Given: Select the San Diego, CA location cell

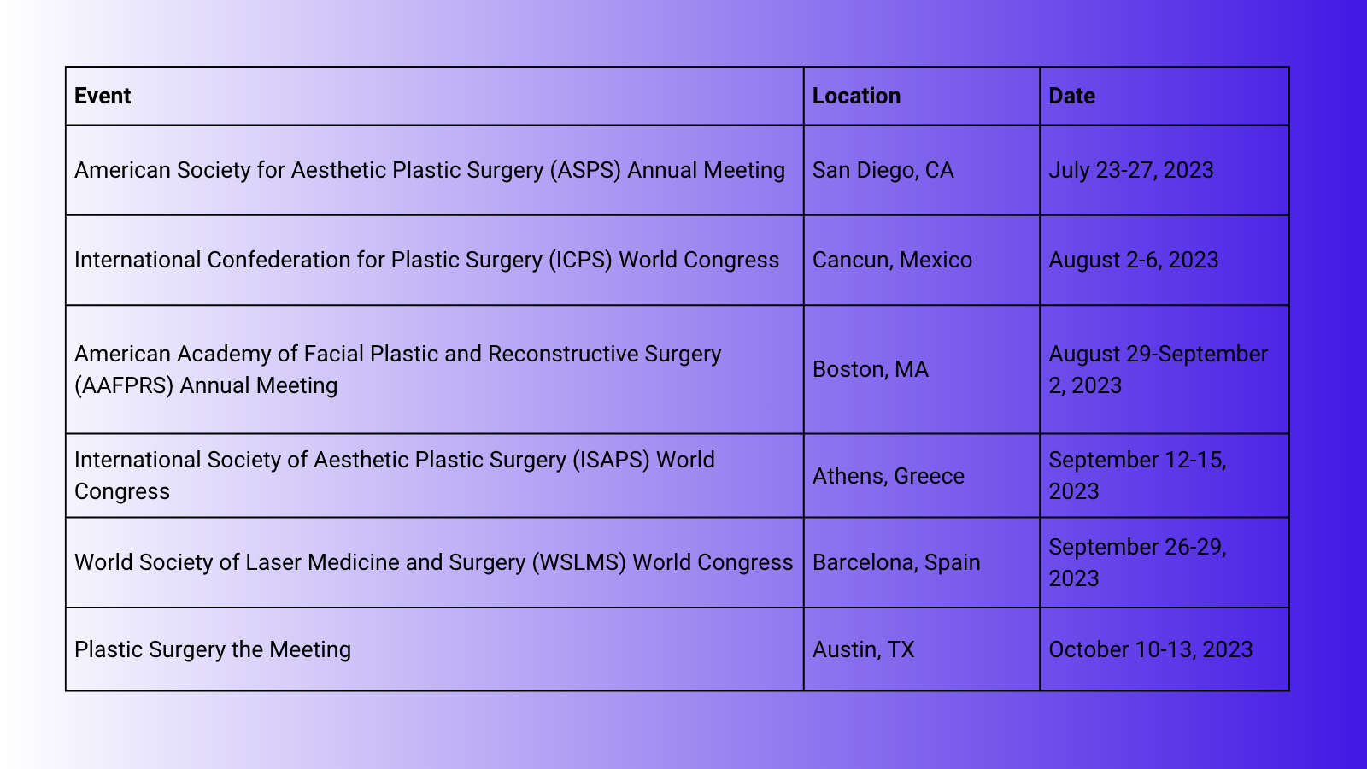Looking at the screenshot, I should tap(922, 170).
